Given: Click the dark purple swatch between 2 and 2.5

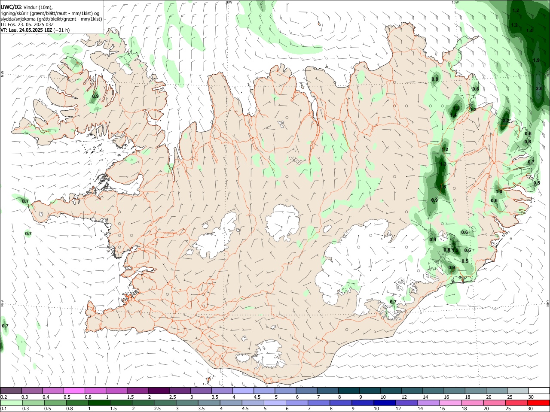Looking at the screenshot, I should pos(158,391).
